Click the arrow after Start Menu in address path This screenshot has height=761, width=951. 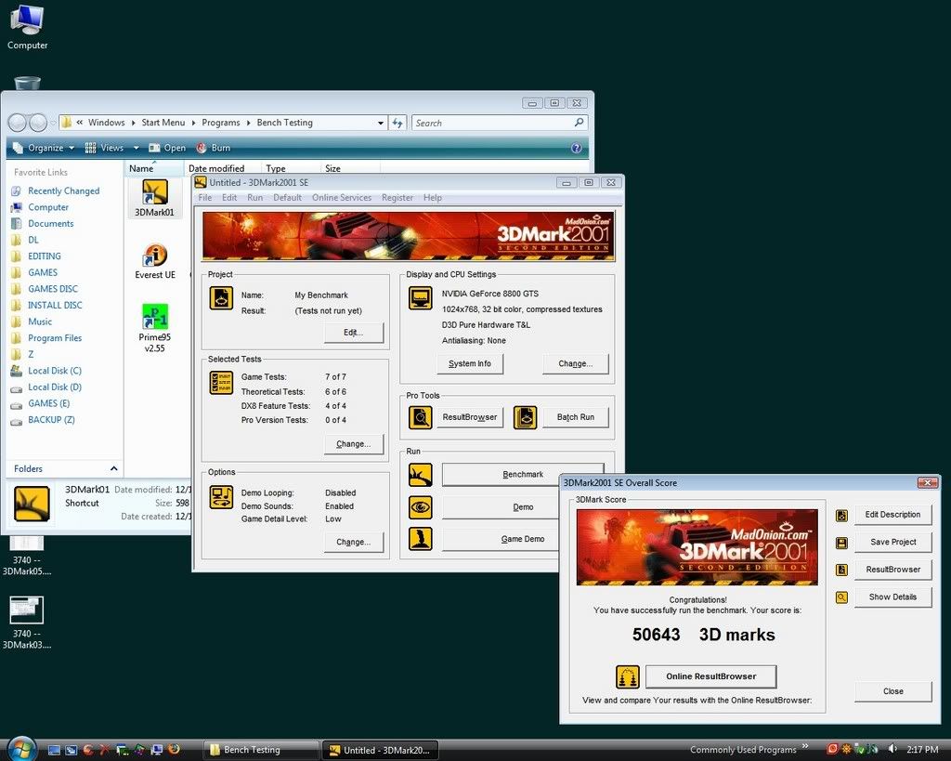193,124
